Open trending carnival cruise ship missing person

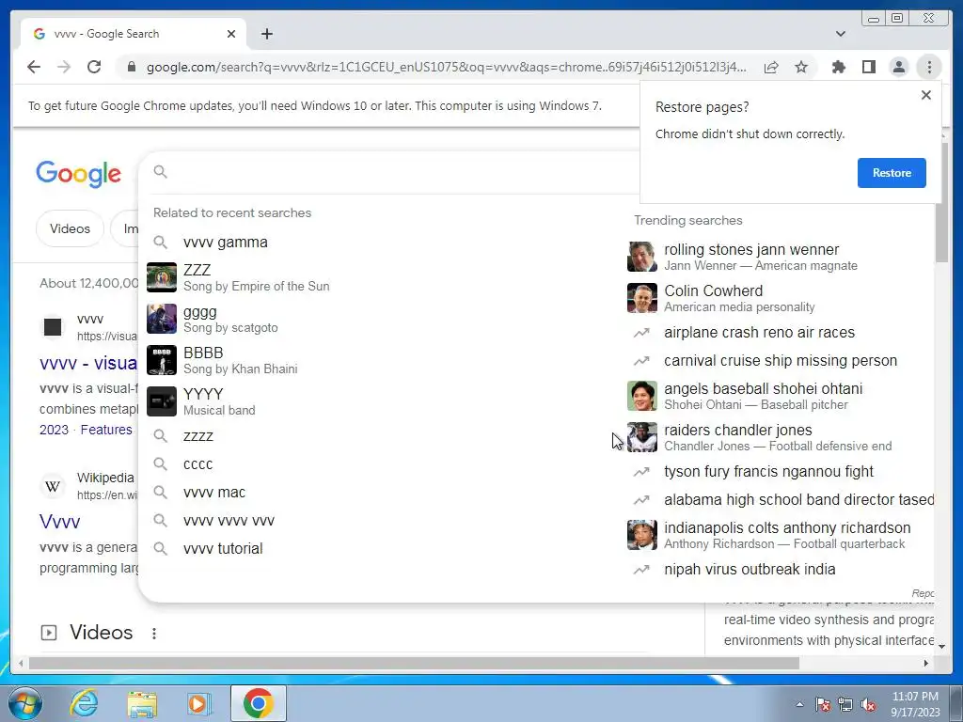click(x=780, y=360)
